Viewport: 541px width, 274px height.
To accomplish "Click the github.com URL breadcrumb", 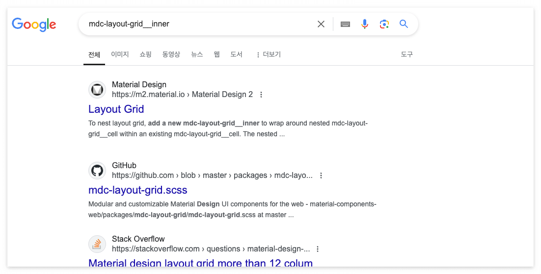I will click(x=212, y=175).
